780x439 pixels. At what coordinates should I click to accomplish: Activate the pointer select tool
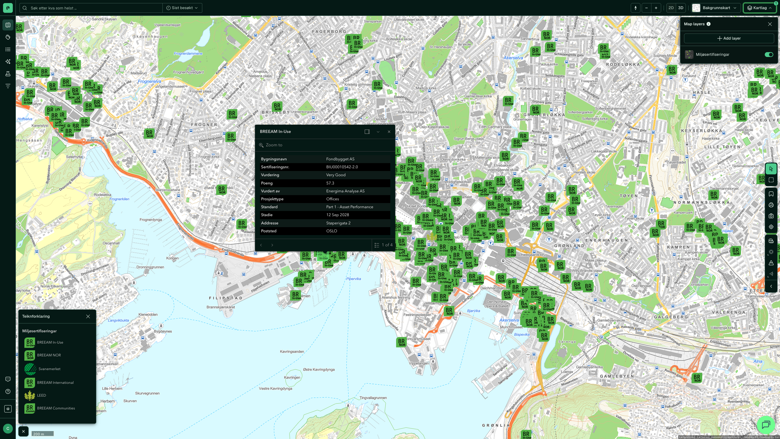pos(771,169)
